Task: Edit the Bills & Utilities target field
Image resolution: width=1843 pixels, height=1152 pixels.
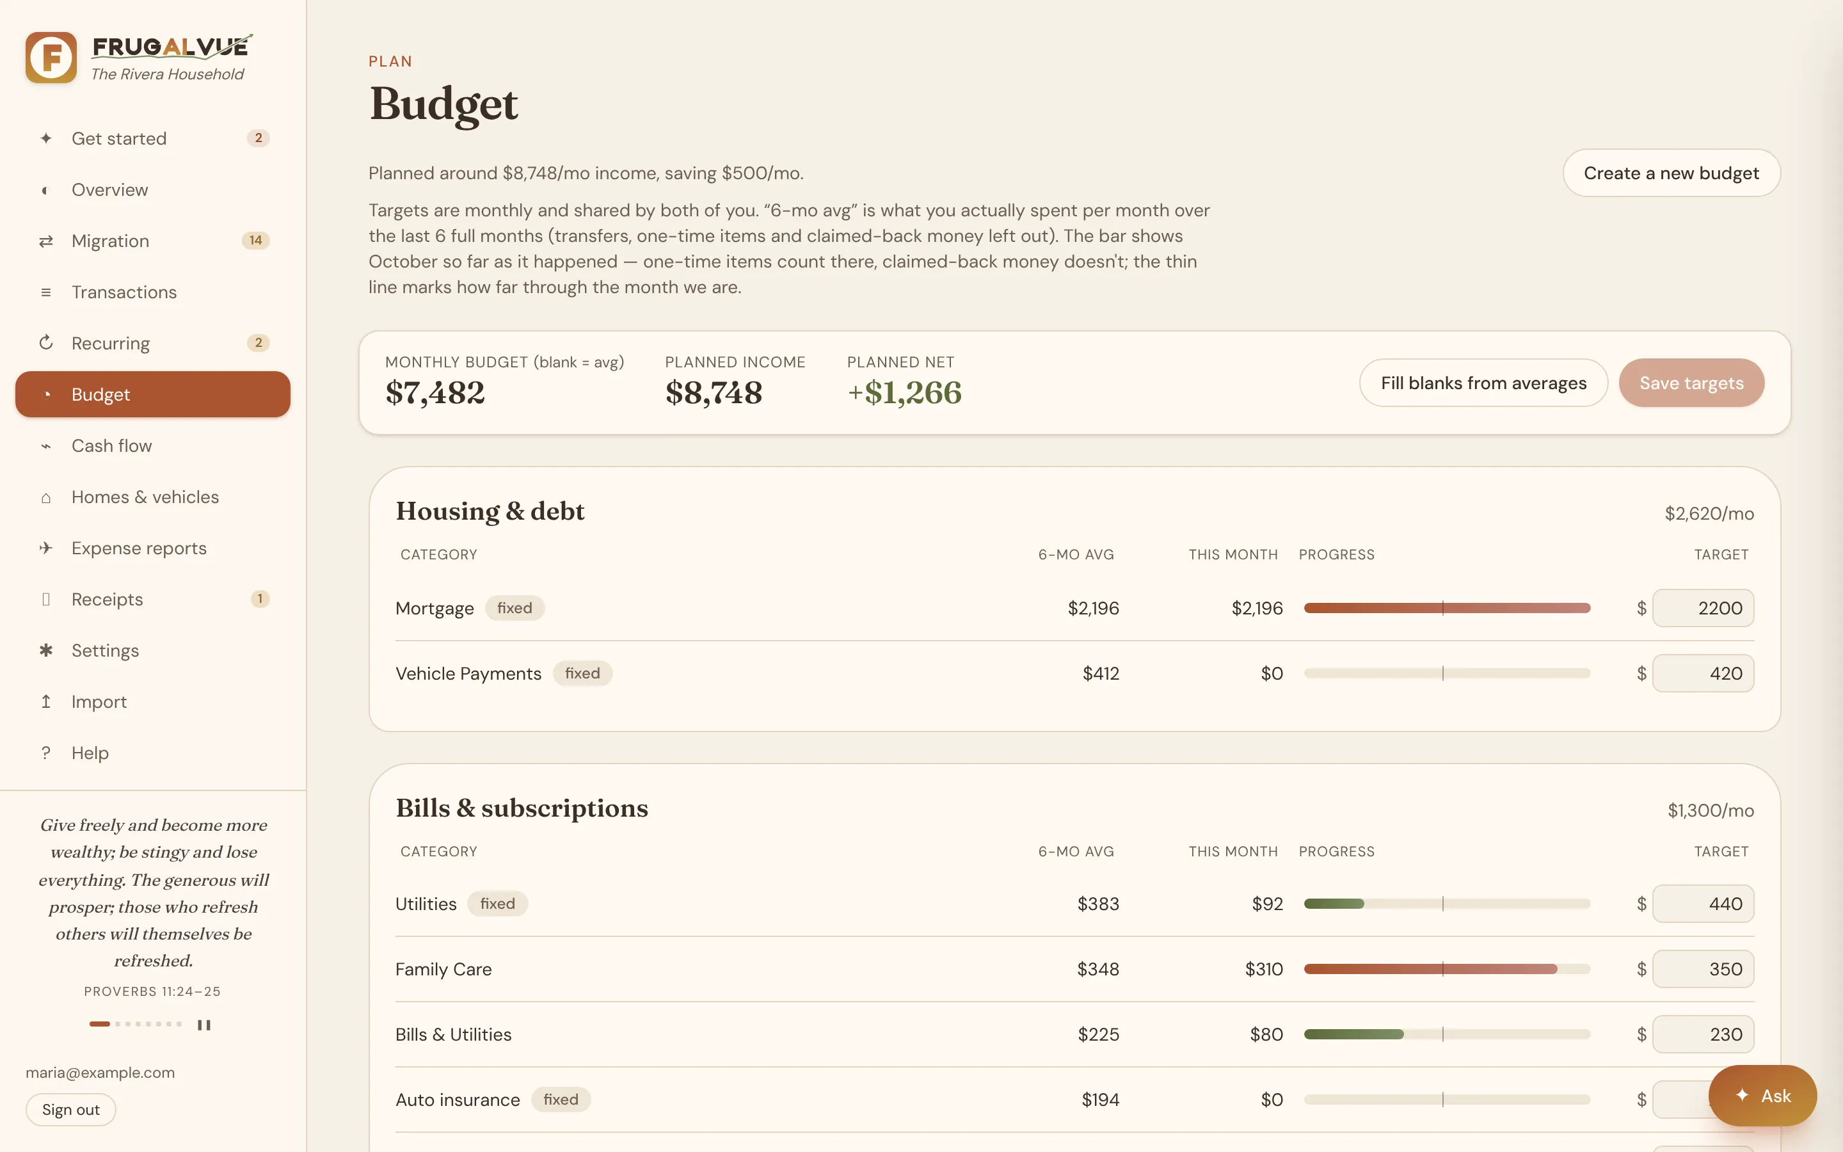Action: point(1703,1035)
